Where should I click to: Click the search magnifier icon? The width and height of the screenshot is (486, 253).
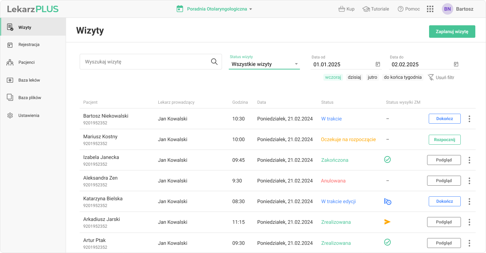214,62
